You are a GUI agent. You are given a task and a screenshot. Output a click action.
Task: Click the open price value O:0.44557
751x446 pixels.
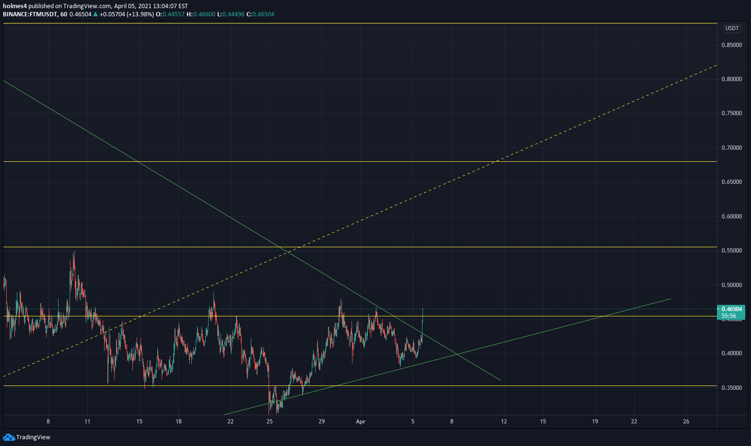coord(170,14)
